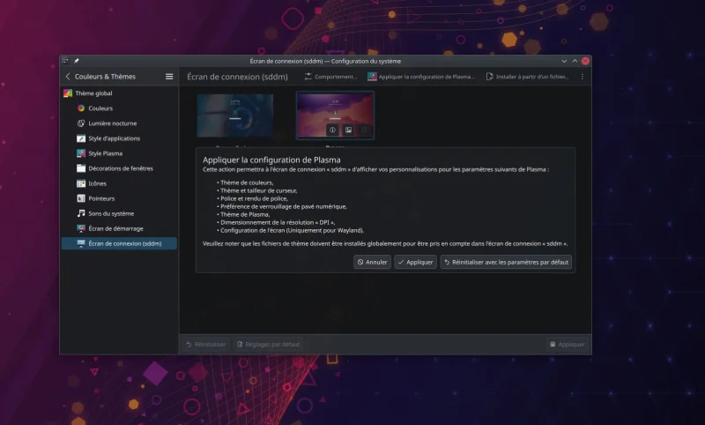Click Dimensionnement de la résolution DPI text
705x425 pixels.
tap(278, 222)
